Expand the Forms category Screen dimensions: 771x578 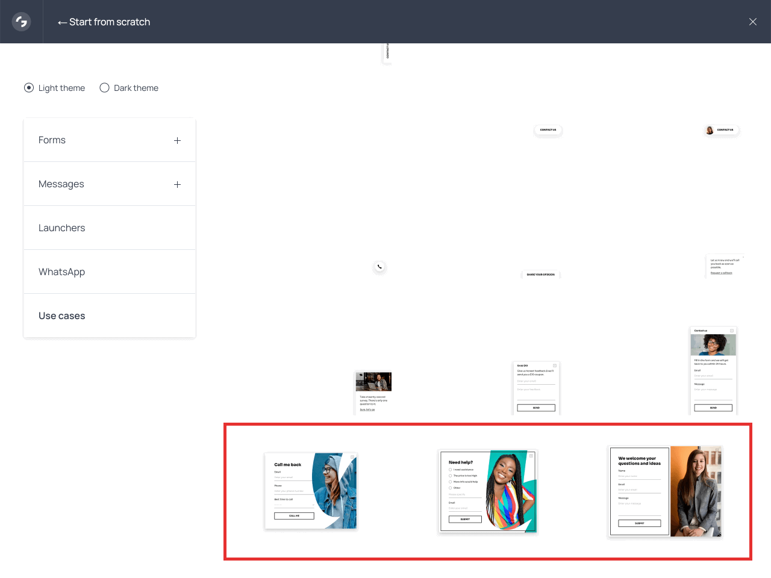coord(177,140)
